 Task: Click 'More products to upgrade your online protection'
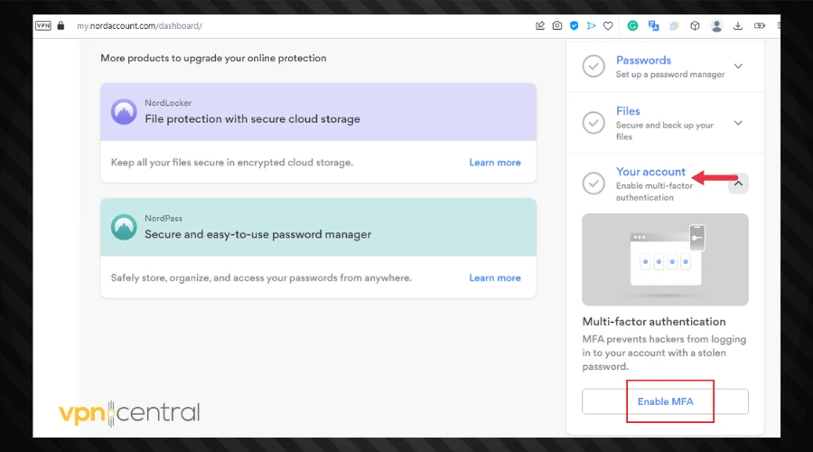coord(213,58)
